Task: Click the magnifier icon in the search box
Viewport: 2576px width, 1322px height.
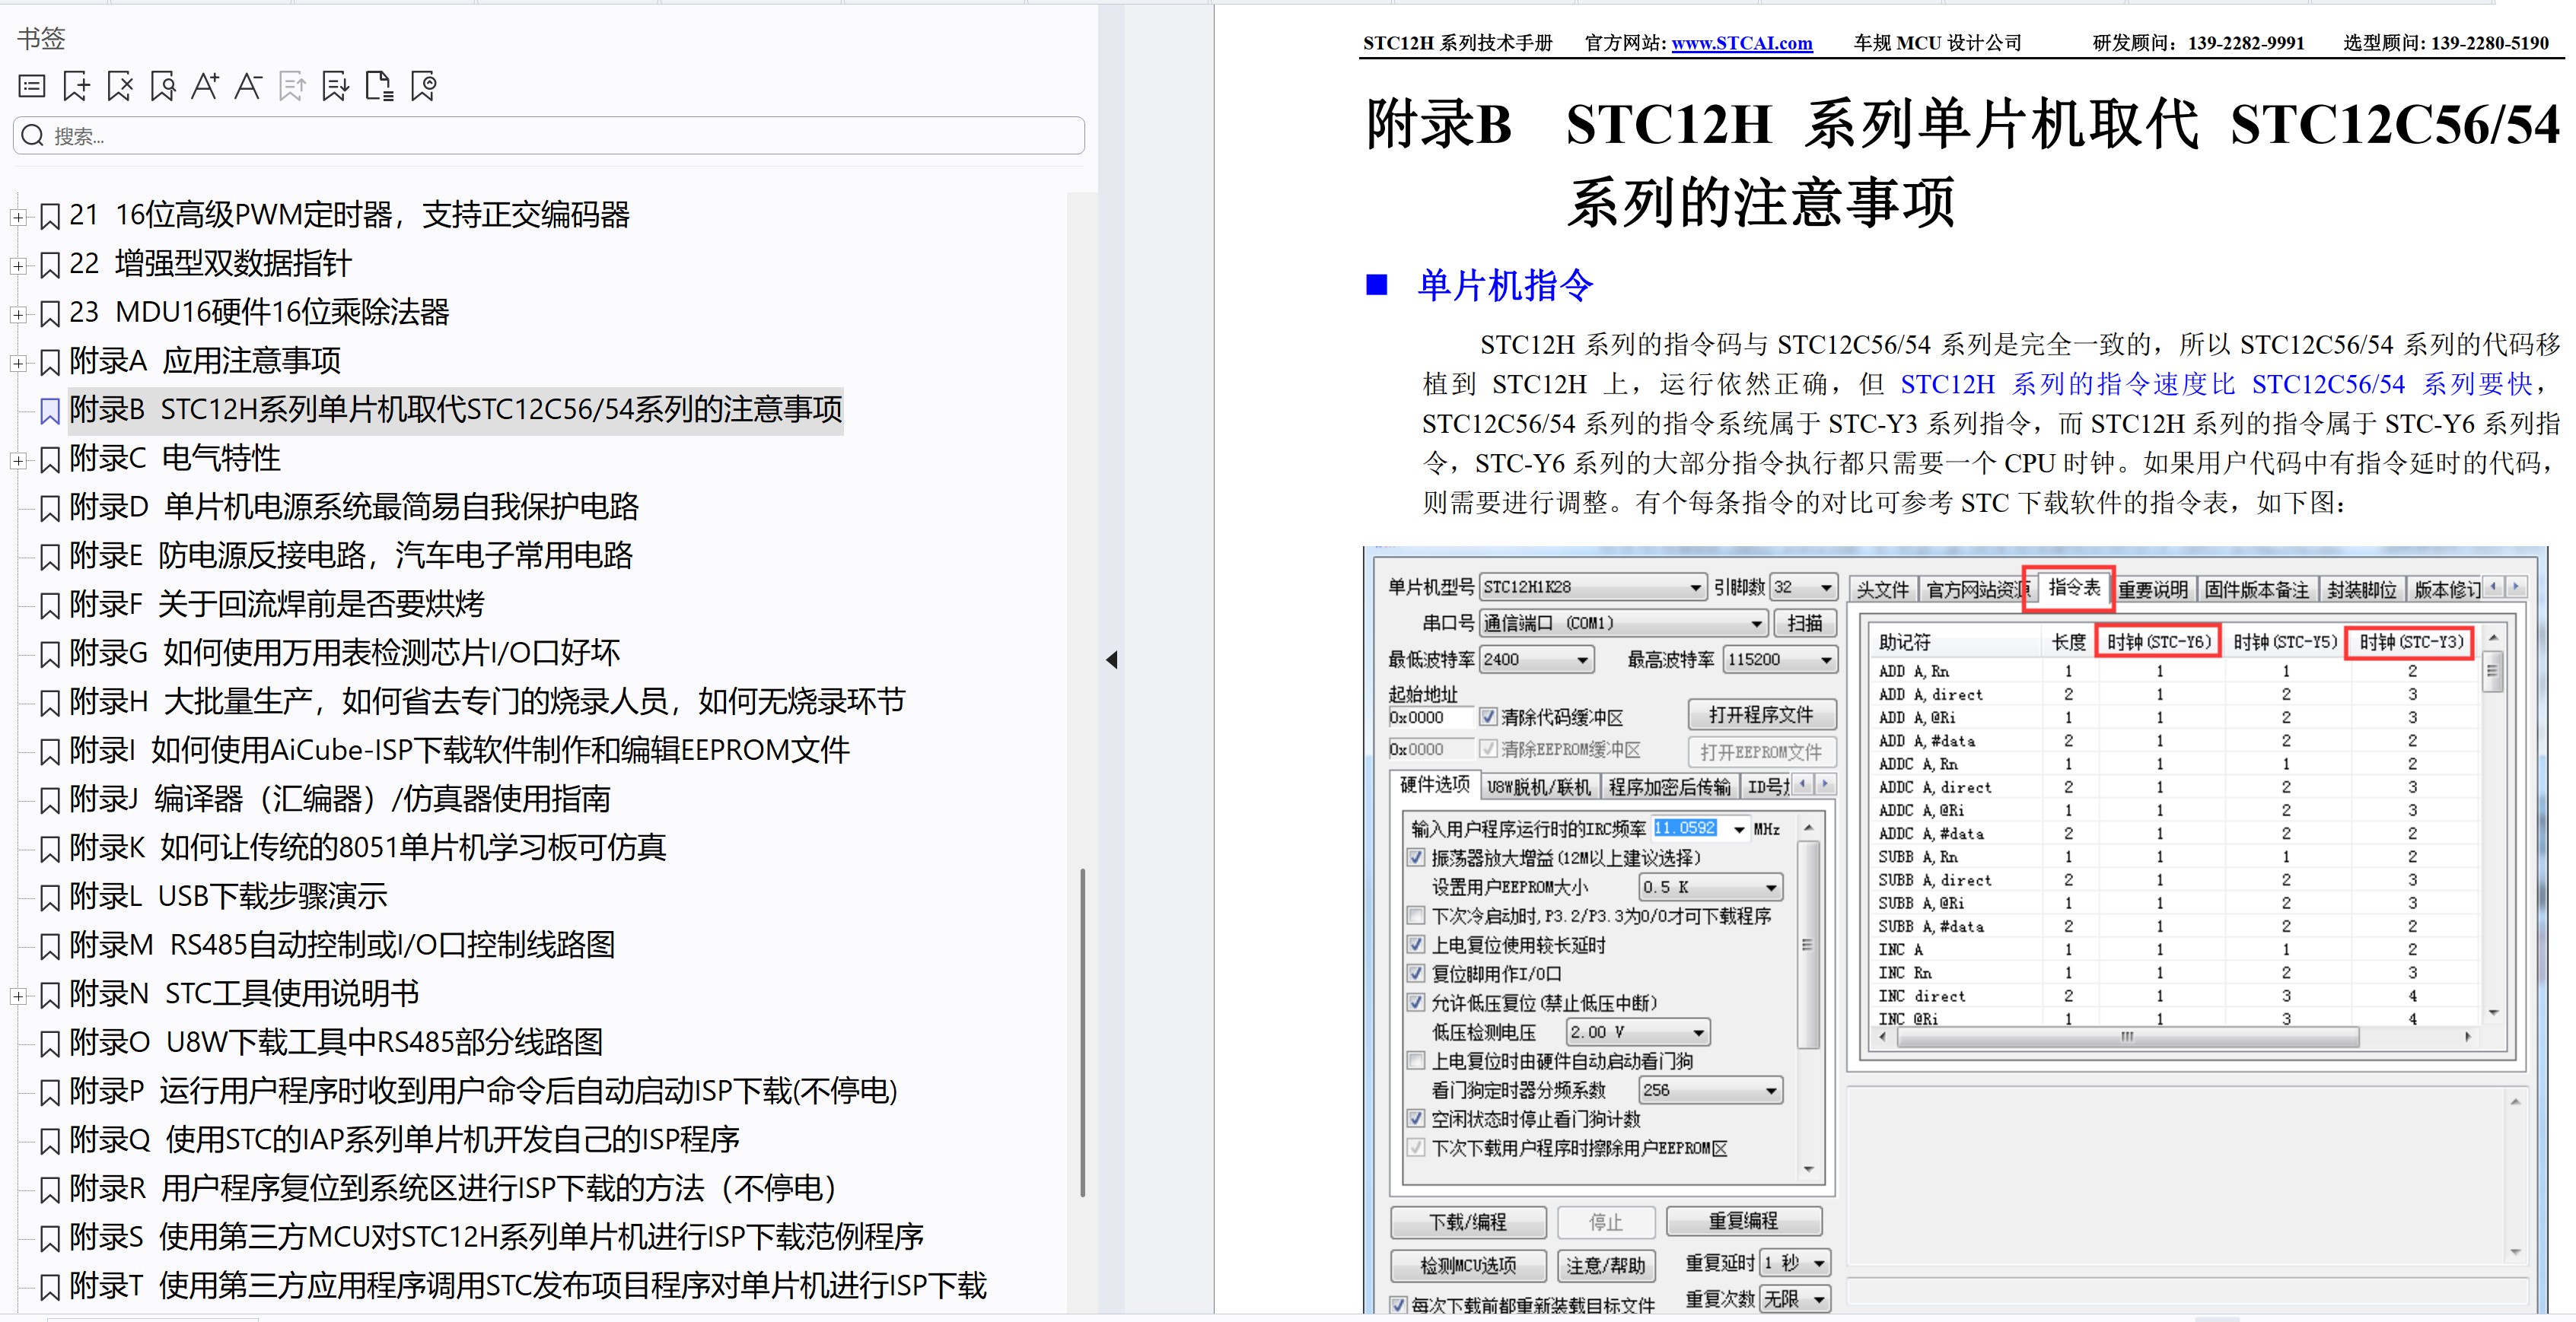Action: (33, 136)
